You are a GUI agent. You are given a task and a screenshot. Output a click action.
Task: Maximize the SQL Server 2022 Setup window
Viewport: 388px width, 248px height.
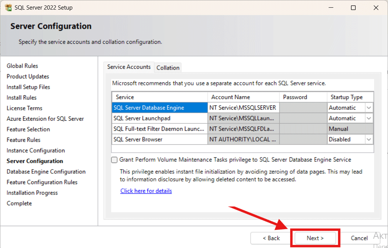click(x=353, y=8)
